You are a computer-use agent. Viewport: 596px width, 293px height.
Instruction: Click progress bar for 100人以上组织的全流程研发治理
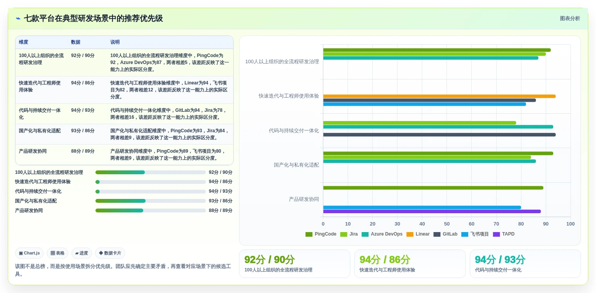tap(150, 172)
